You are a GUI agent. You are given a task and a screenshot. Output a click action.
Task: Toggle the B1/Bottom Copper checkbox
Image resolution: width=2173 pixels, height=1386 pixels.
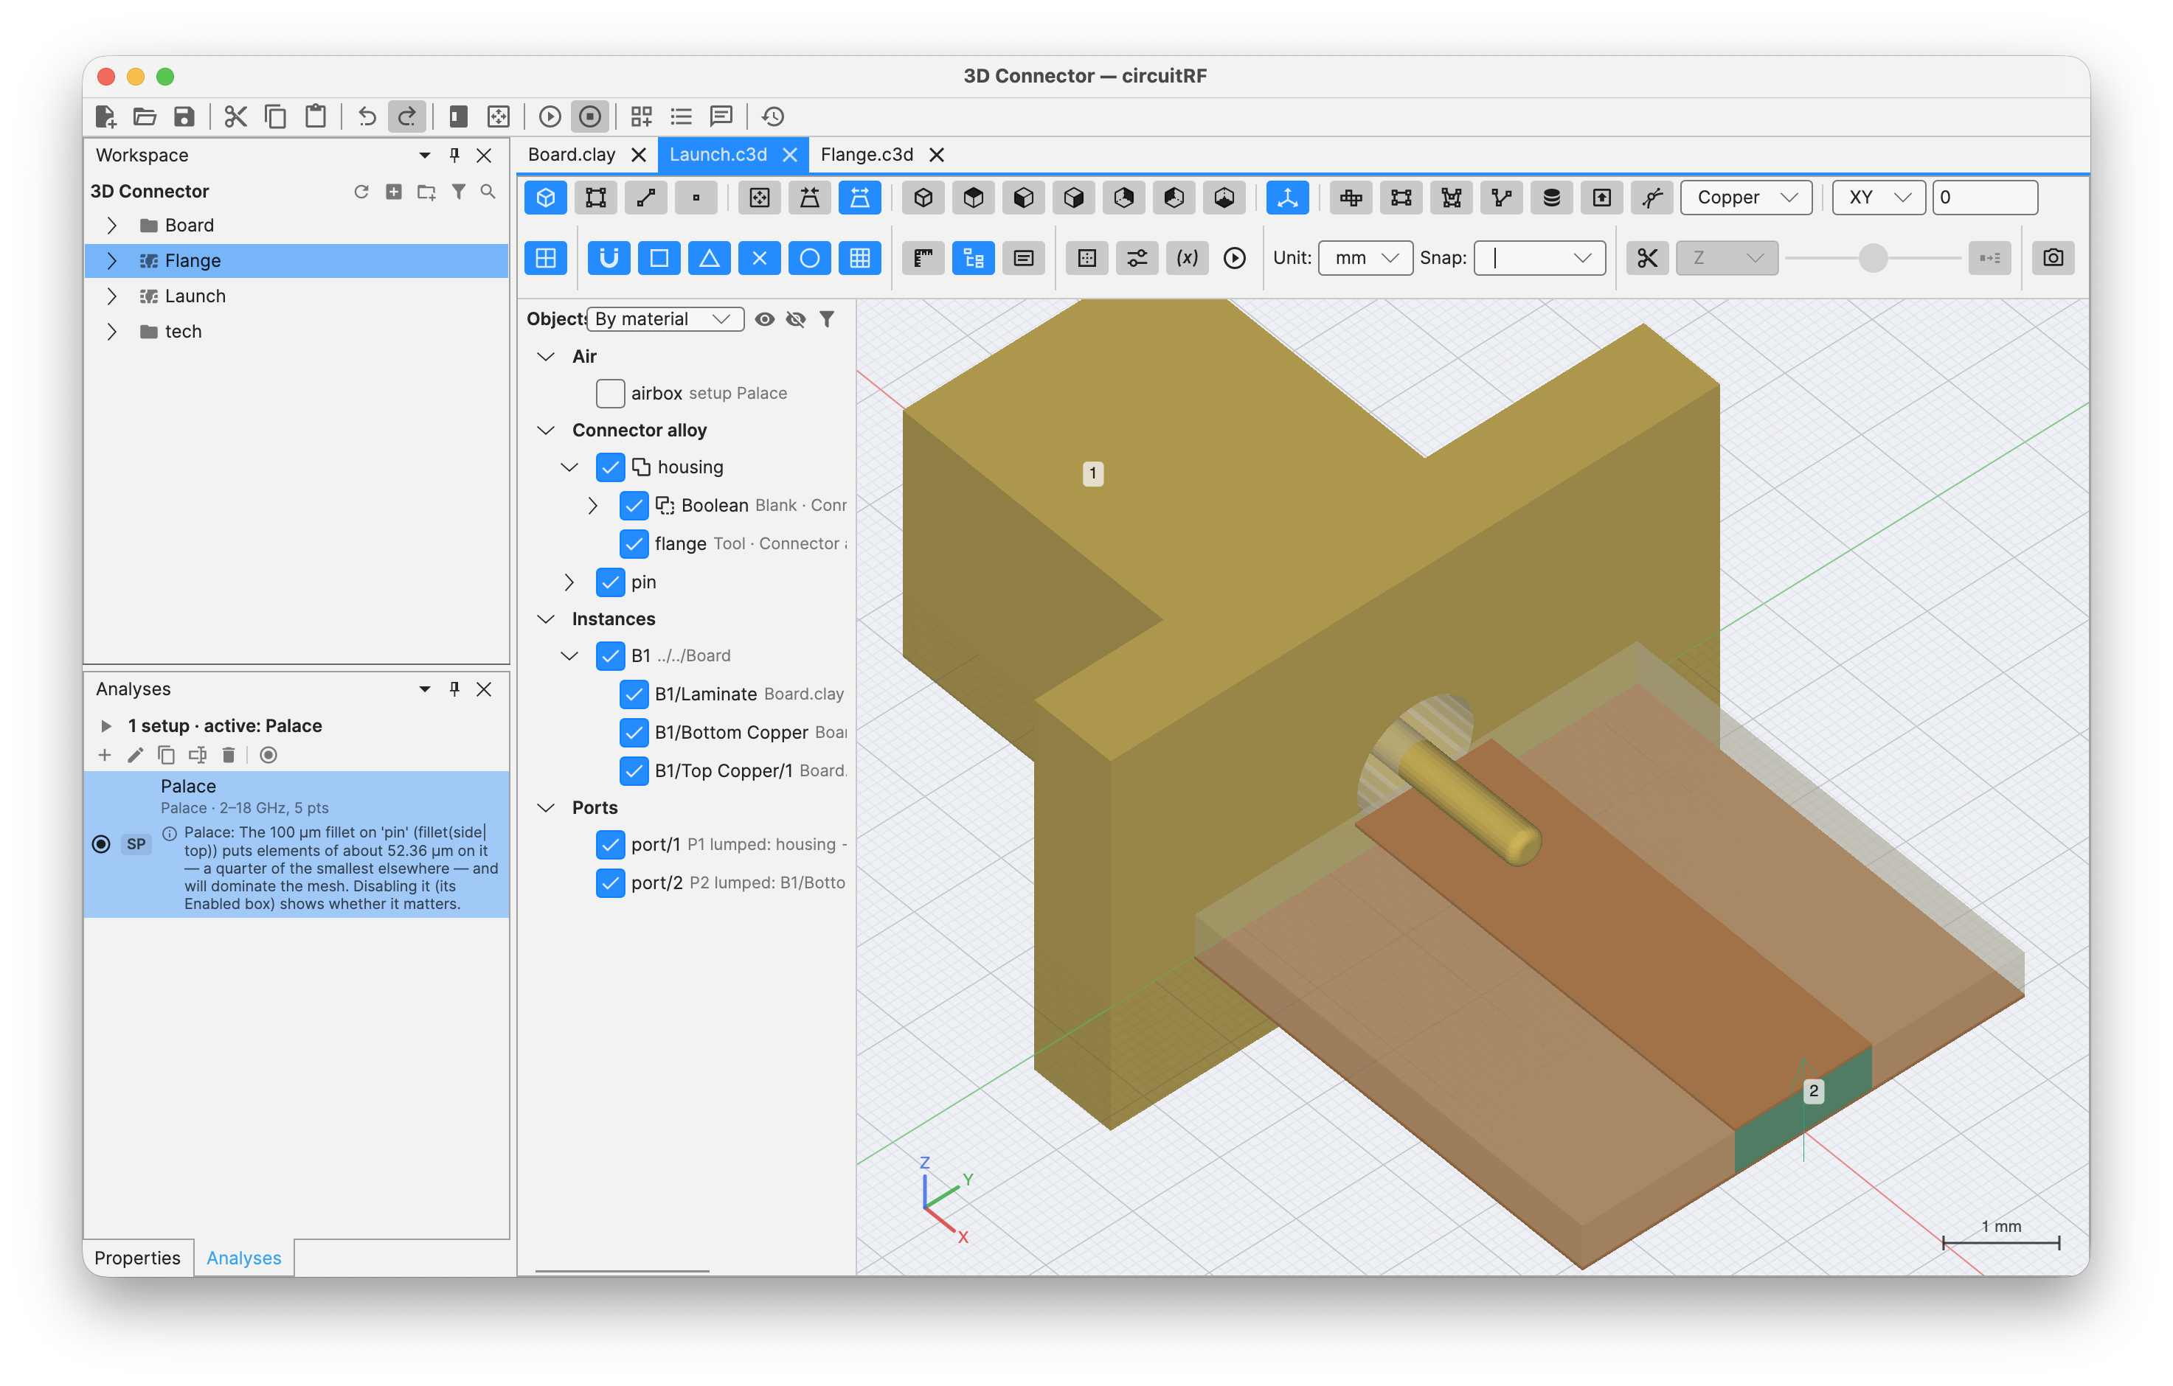coord(634,732)
